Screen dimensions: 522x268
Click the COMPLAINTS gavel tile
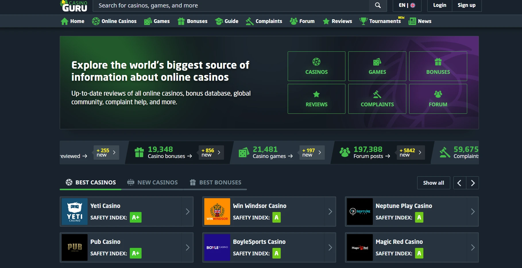(x=377, y=99)
